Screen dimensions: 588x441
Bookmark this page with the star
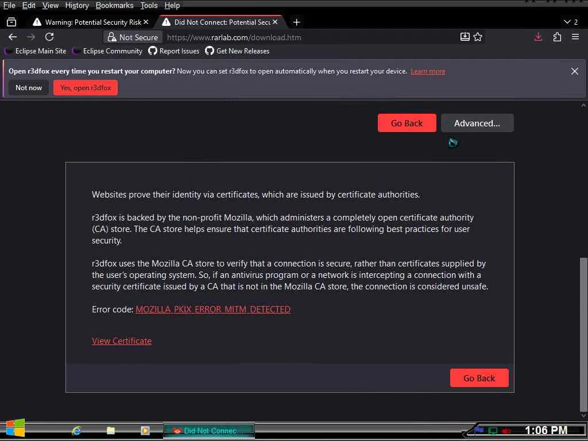[478, 37]
